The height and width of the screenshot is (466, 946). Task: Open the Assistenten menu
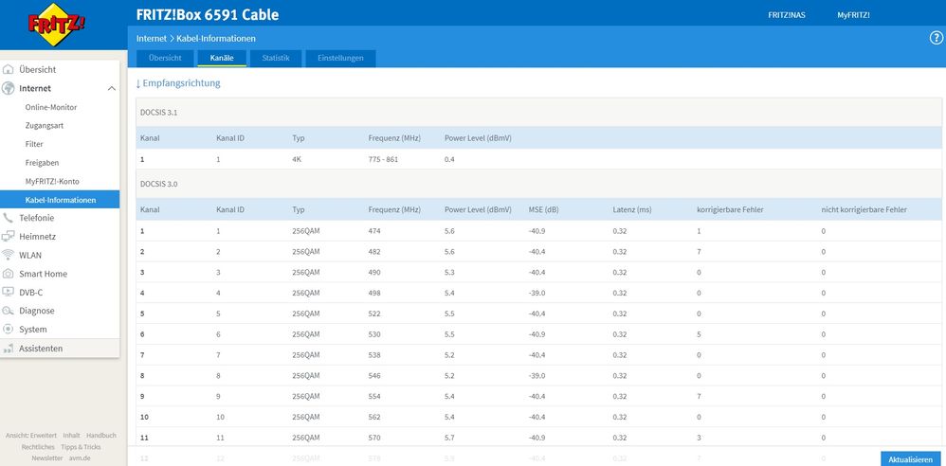pyautogui.click(x=41, y=349)
